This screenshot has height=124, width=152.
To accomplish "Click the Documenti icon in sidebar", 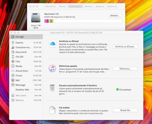I will click(x=13, y=52).
